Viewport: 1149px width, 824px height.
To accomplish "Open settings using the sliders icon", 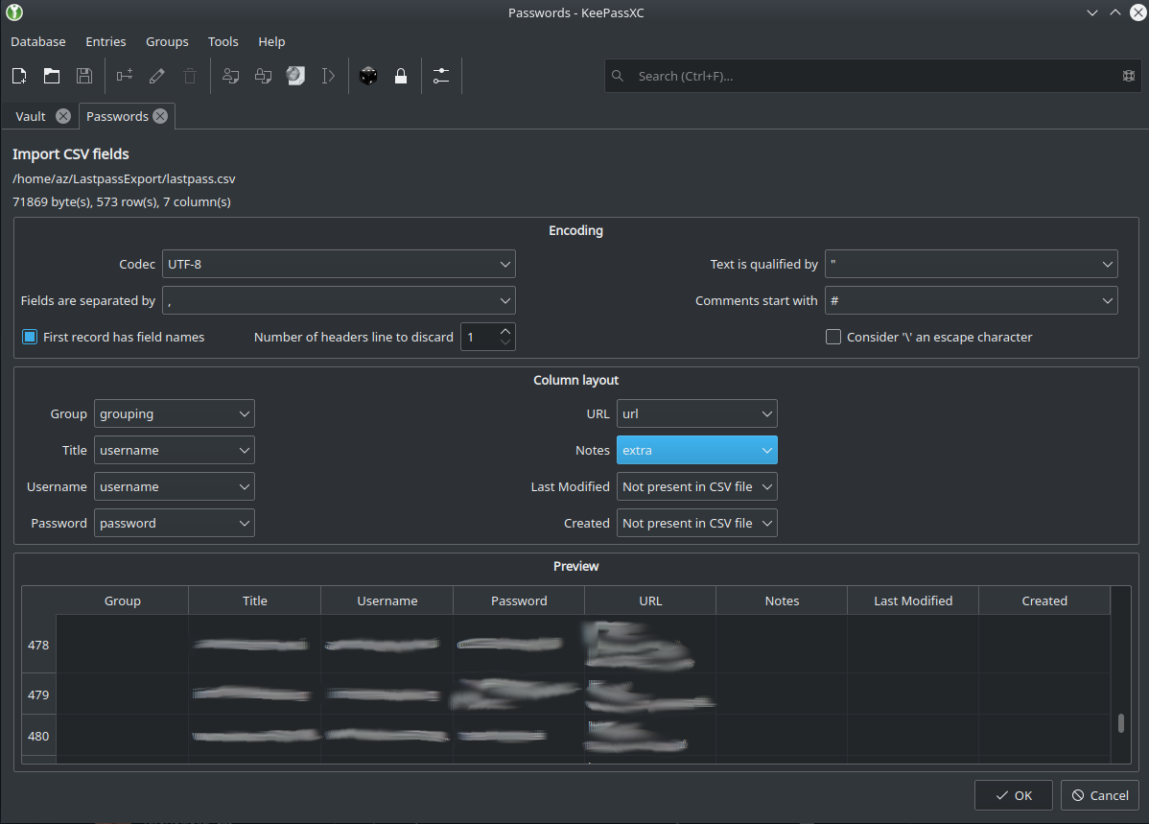I will [x=441, y=76].
